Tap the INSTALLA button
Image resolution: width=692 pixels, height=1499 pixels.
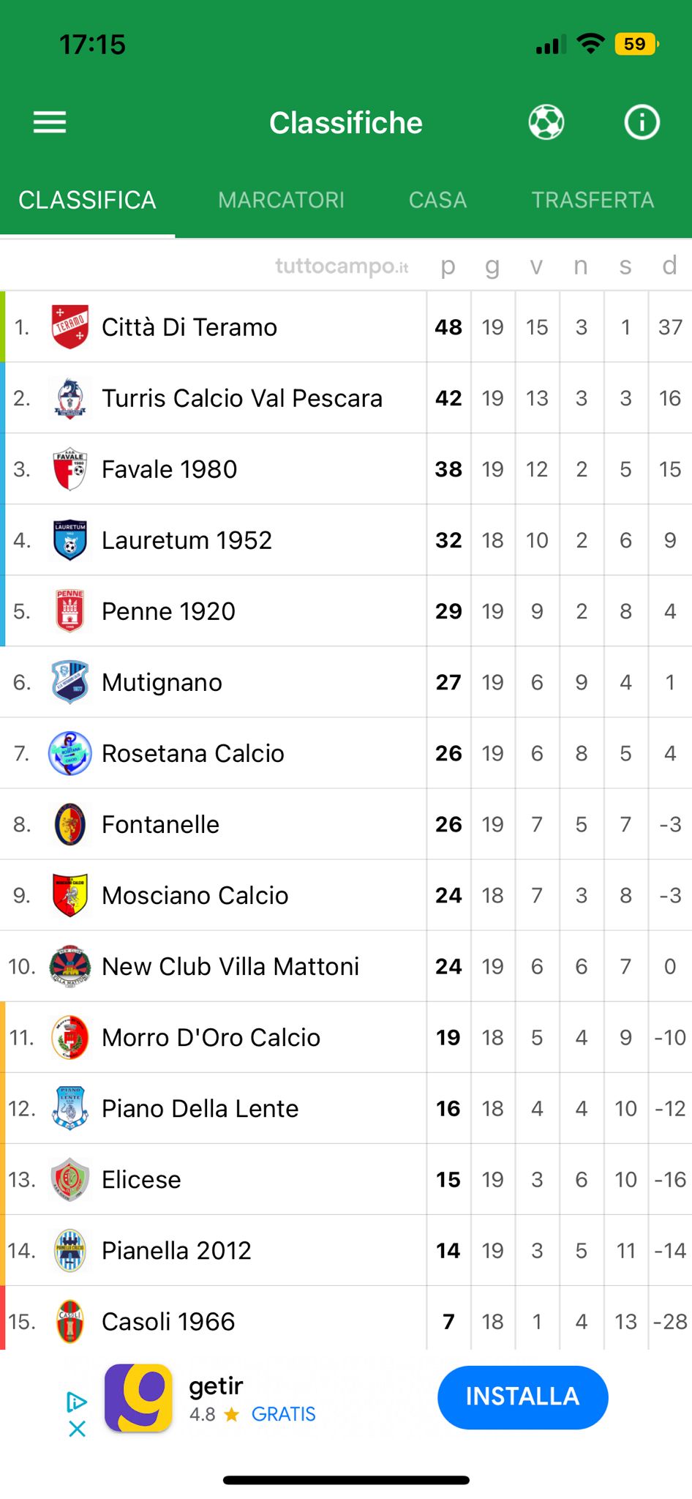tap(522, 1397)
